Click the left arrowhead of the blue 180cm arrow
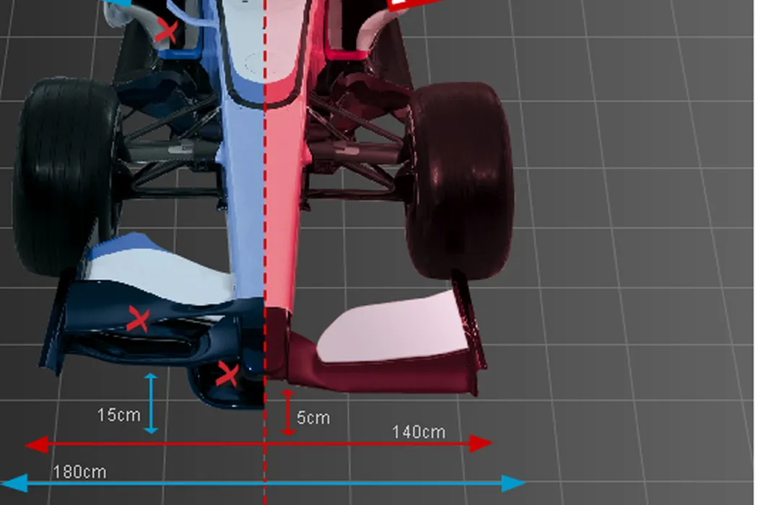Viewport: 758px width, 505px height. pyautogui.click(x=14, y=483)
